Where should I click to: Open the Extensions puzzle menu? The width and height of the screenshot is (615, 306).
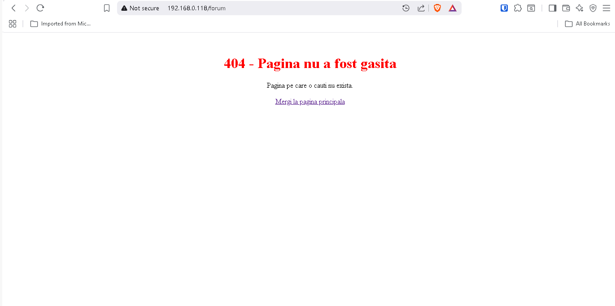[518, 8]
